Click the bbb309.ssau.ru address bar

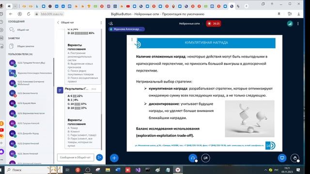51,14
